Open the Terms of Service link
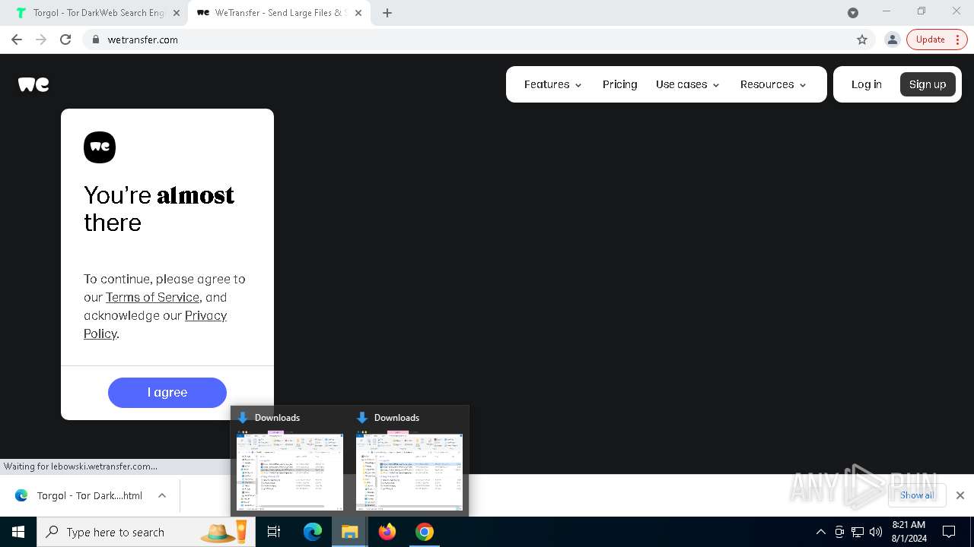The image size is (974, 547). coord(152,297)
